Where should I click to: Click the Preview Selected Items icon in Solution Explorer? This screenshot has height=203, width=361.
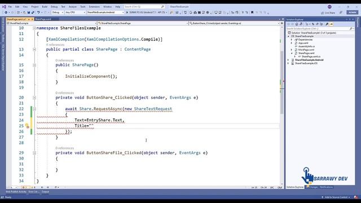point(331,24)
